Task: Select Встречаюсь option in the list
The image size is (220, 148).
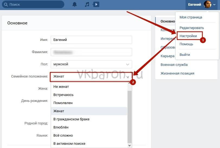Action: point(63,95)
